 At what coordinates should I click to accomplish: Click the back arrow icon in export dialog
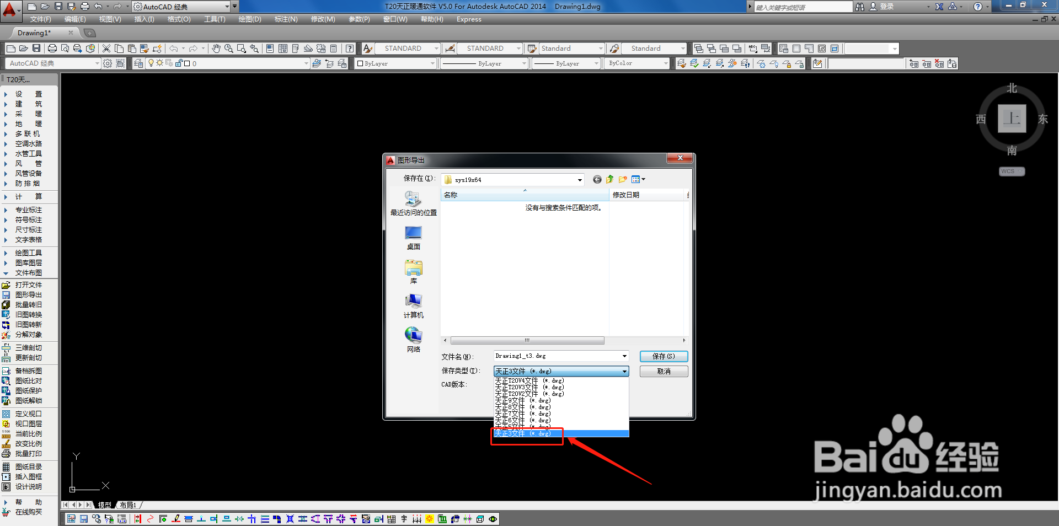tap(597, 179)
